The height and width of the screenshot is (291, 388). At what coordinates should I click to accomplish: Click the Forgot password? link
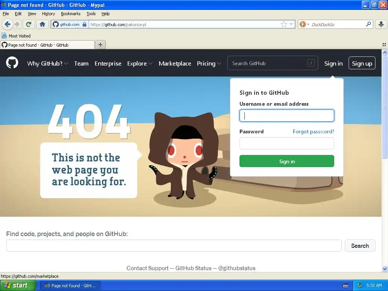[313, 131]
